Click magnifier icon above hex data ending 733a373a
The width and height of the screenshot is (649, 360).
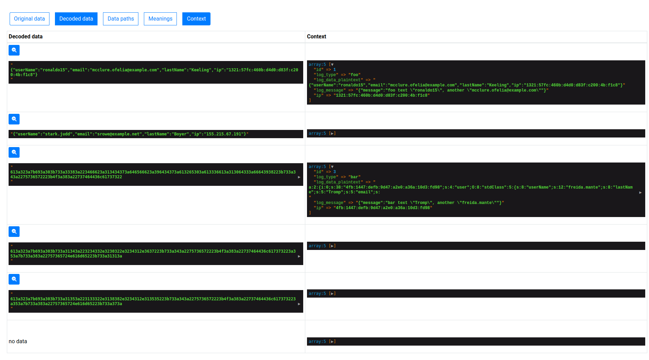pyautogui.click(x=14, y=279)
